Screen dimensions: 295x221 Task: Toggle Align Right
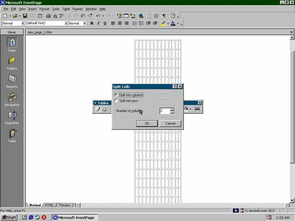126,23
